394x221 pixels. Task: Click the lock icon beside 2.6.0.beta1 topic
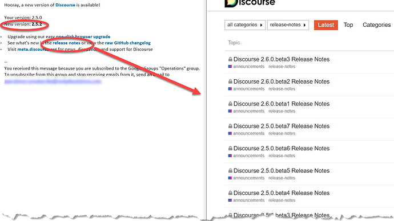point(230,104)
